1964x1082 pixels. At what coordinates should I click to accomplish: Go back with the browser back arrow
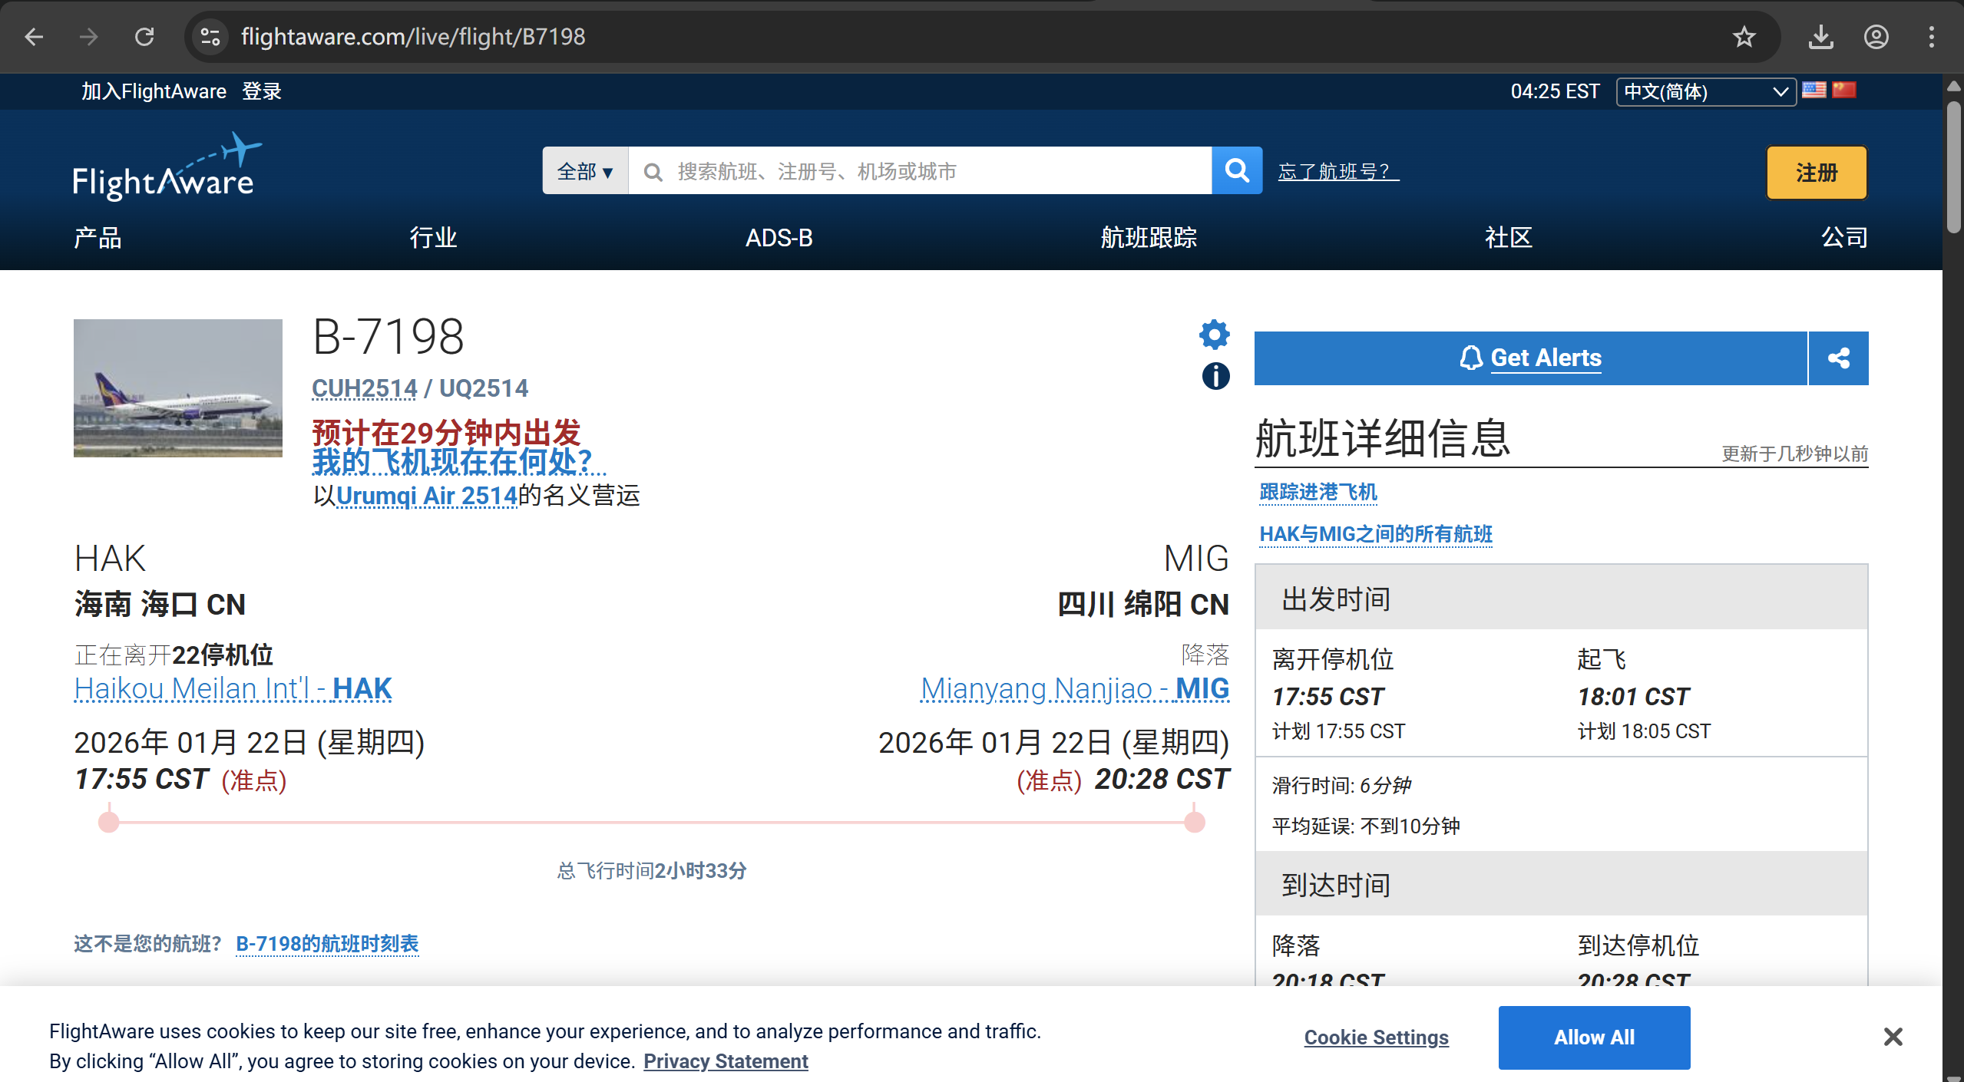(x=34, y=37)
